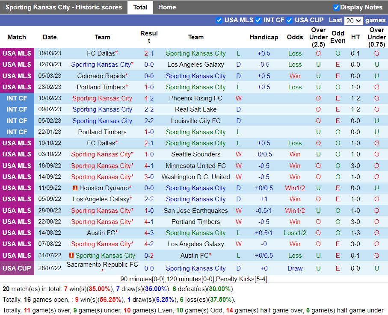Switch to the Home tab

click(x=167, y=7)
